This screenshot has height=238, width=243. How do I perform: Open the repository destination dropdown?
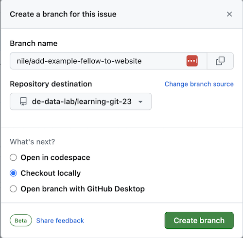81,102
